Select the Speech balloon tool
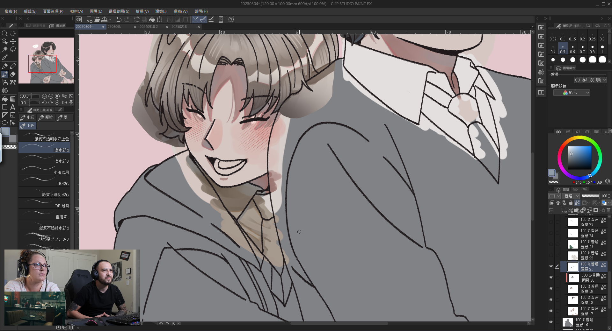The height and width of the screenshot is (331, 612). [4, 123]
